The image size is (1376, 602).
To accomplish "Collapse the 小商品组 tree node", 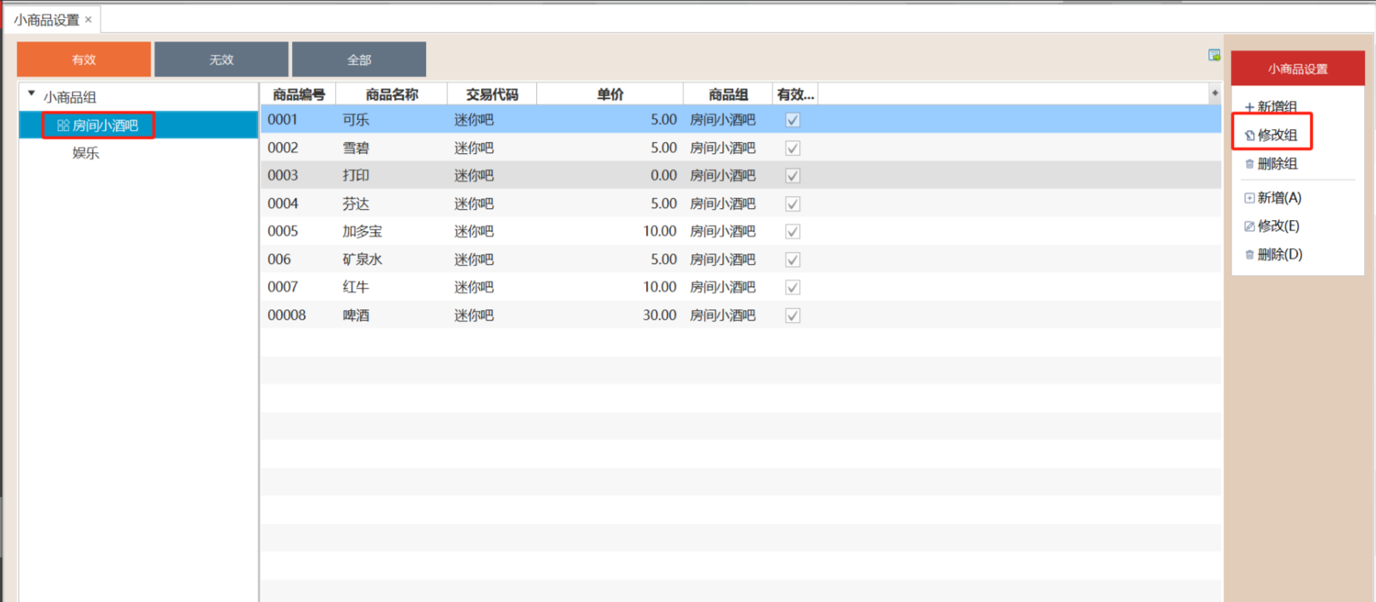I will pos(32,95).
